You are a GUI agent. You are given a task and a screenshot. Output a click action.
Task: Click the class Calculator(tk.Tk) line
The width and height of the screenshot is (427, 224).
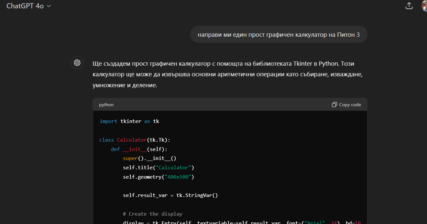point(135,140)
